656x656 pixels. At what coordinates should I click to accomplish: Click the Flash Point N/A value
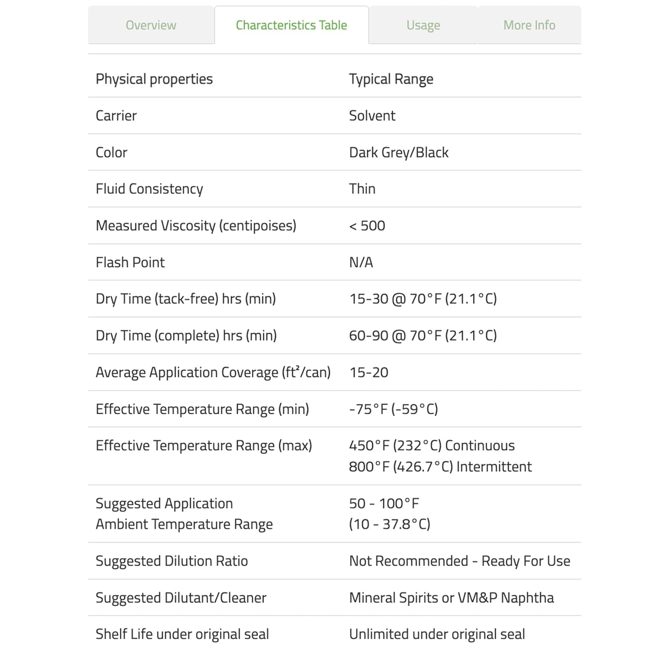(x=361, y=262)
